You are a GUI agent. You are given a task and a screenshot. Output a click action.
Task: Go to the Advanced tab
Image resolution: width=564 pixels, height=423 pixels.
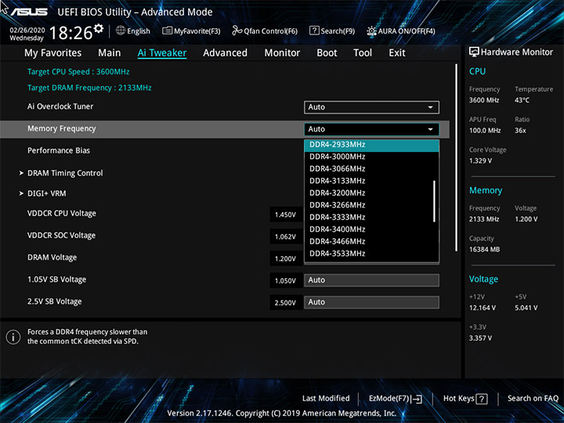click(x=225, y=53)
